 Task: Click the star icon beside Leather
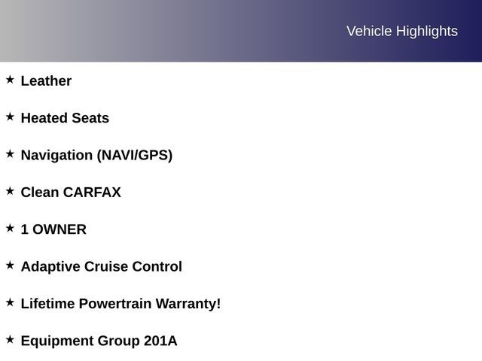tap(10, 79)
